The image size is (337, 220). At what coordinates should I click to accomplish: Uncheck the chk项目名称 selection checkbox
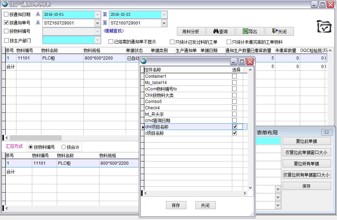[x=235, y=127]
